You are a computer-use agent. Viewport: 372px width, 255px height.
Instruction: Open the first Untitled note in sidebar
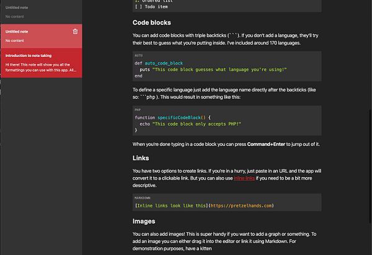click(41, 12)
